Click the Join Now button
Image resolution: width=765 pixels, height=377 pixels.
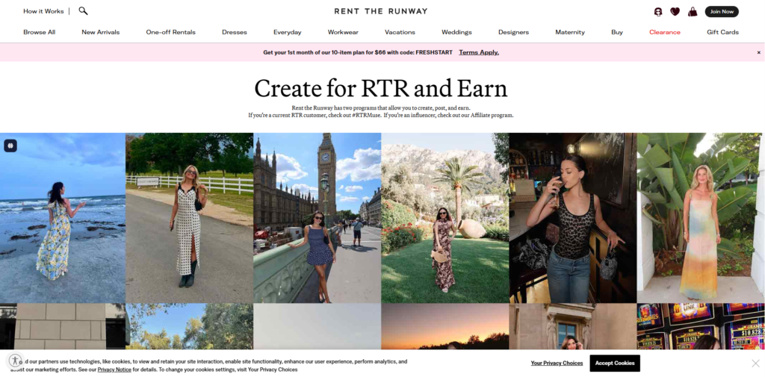pyautogui.click(x=722, y=12)
